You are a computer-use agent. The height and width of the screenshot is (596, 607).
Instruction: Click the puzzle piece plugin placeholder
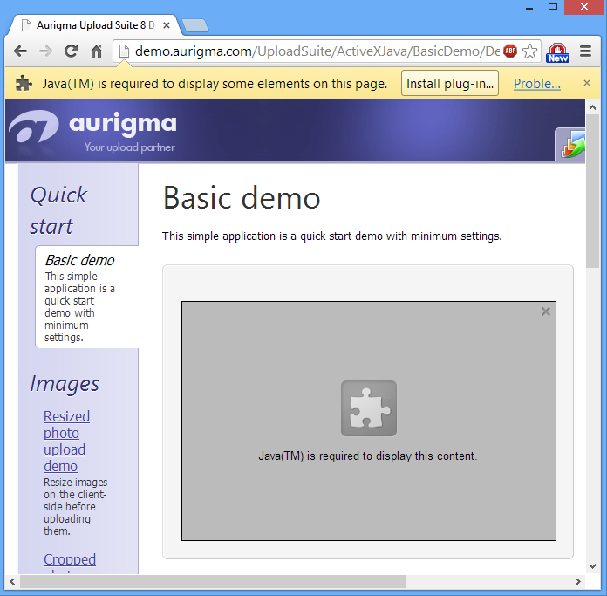pyautogui.click(x=368, y=408)
